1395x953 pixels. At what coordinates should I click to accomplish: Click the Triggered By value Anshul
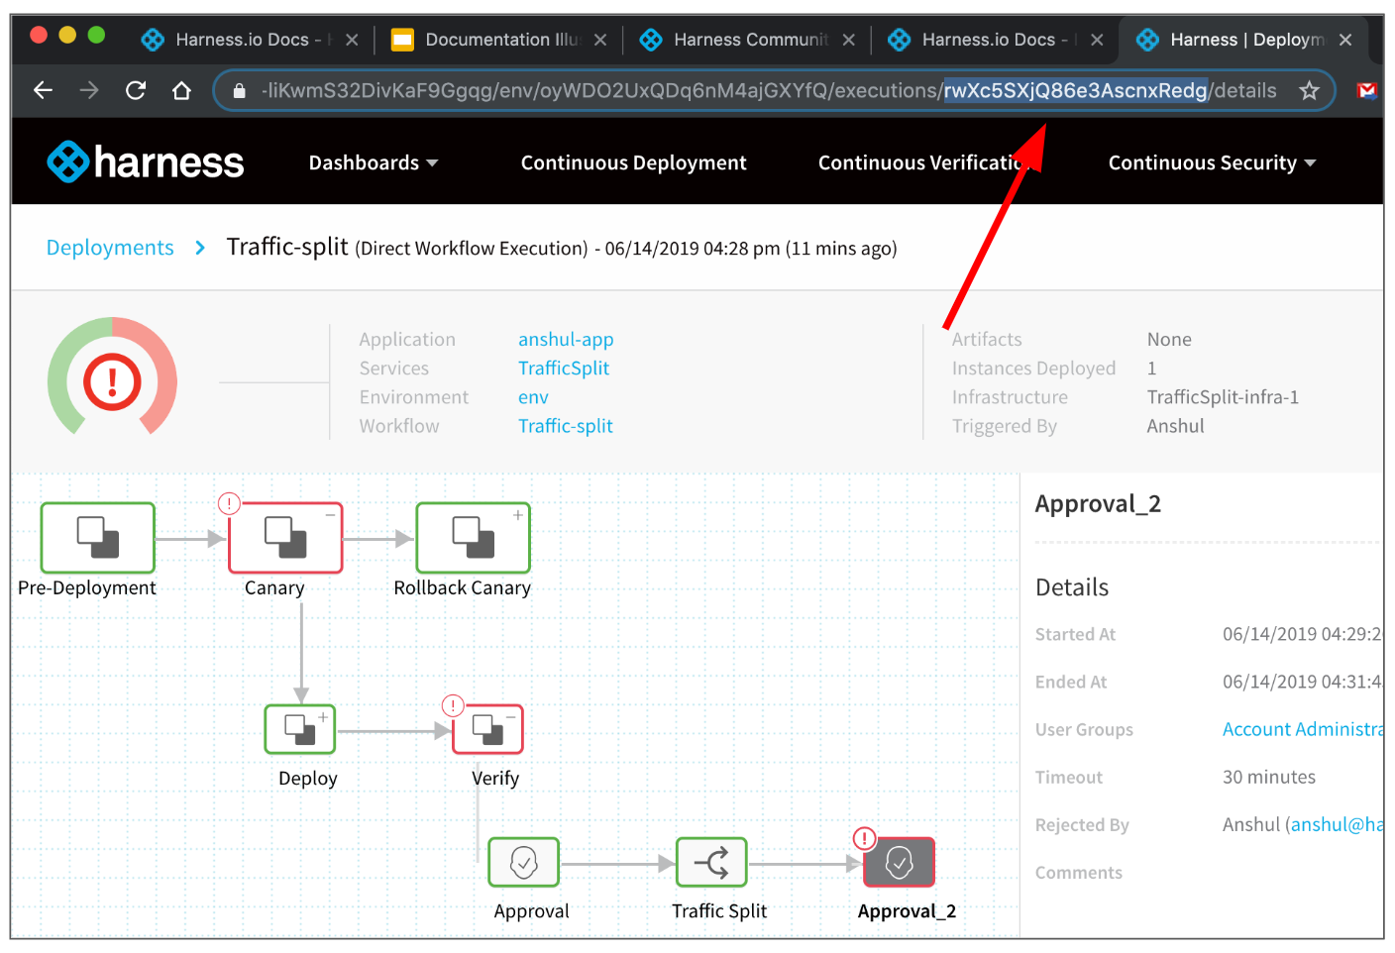pyautogui.click(x=1176, y=426)
